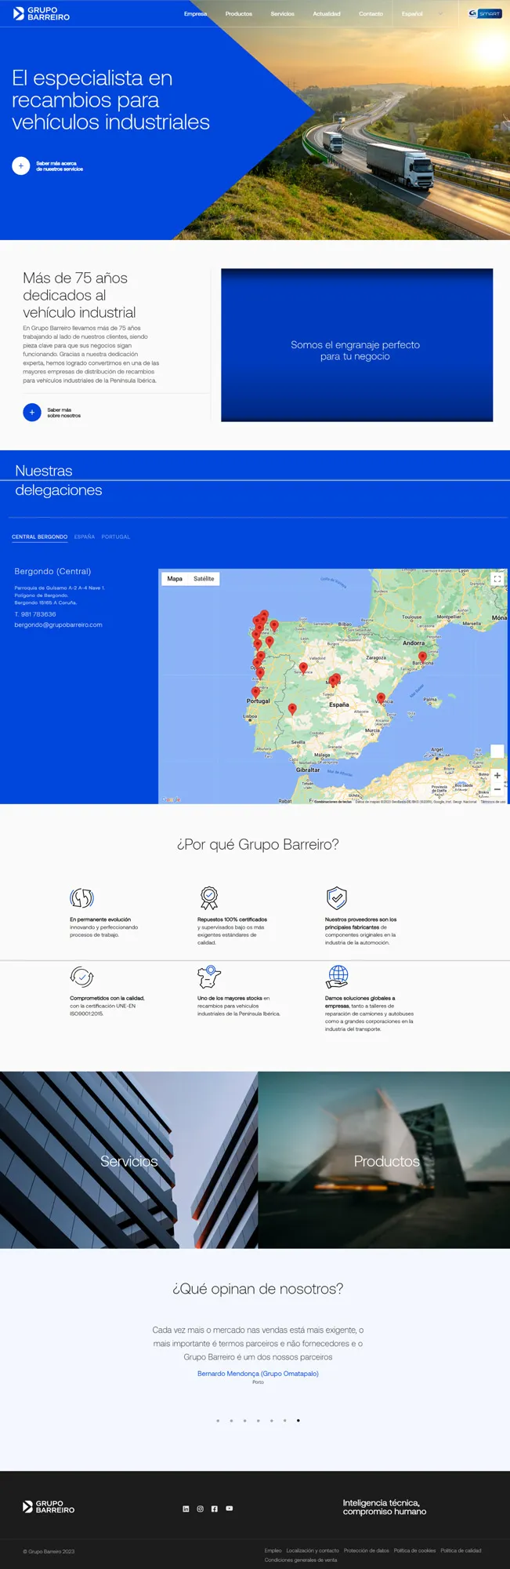This screenshot has height=1569, width=510.
Task: Switch map to Satélite view
Action: (x=204, y=579)
